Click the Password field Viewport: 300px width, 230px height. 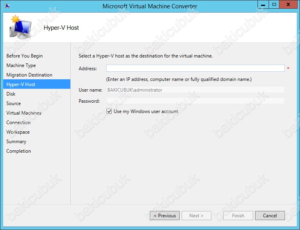pos(195,101)
